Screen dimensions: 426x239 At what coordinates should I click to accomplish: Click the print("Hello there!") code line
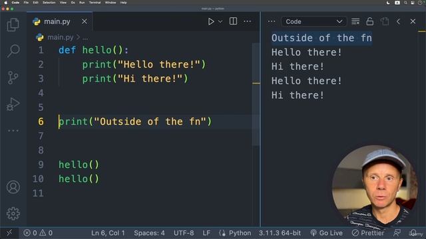tap(144, 64)
